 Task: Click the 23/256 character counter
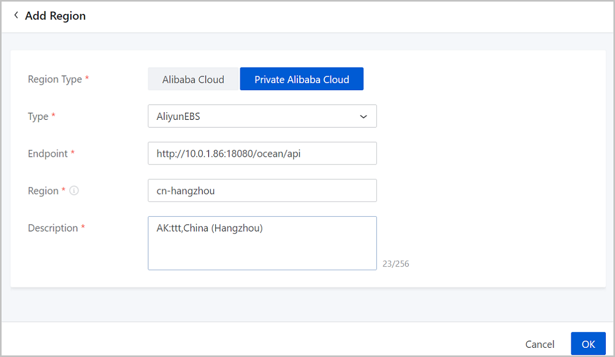[396, 264]
